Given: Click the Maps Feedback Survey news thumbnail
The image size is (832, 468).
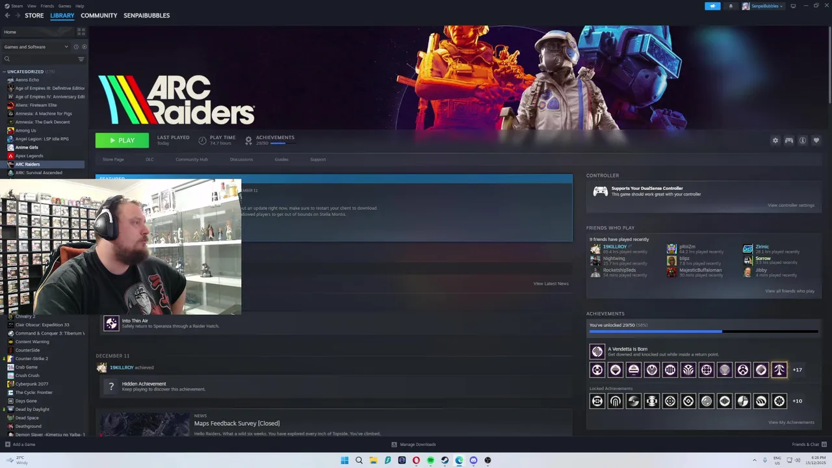Looking at the screenshot, I should 144,424.
